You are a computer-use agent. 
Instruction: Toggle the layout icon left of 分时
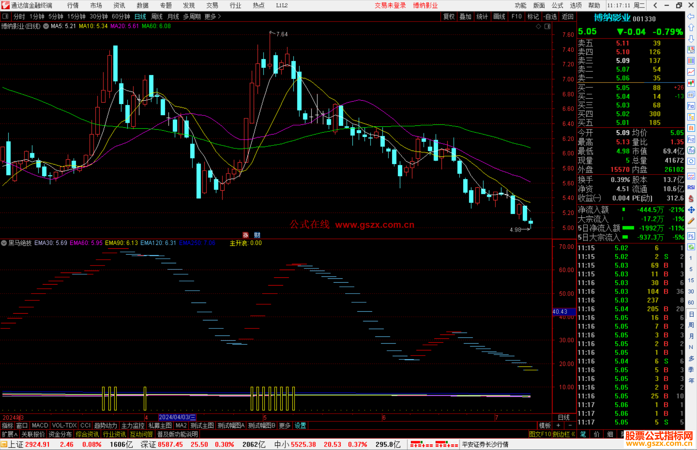click(5, 16)
